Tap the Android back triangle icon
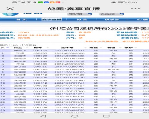Viewport: 149px width, 119px height. (x=43, y=116)
